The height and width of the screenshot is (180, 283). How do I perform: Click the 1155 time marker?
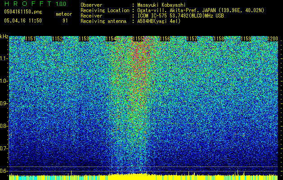coord(138,39)
